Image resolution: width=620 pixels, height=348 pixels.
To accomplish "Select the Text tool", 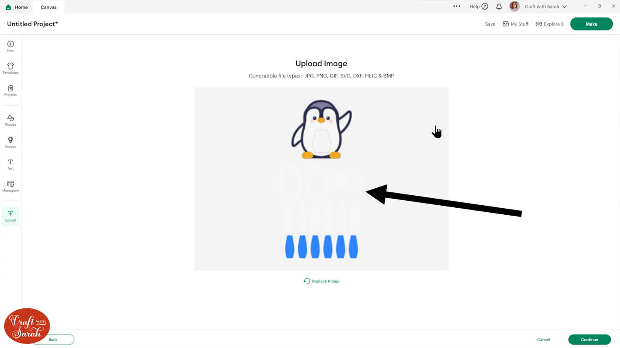I will point(10,164).
